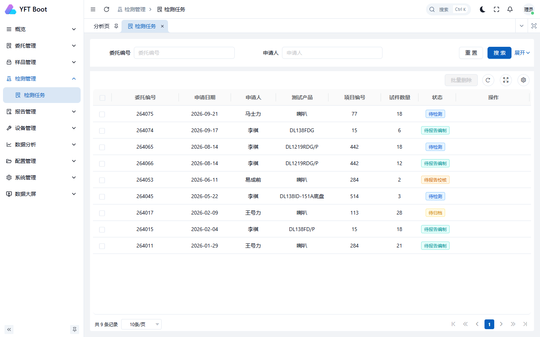The image size is (540, 337).
Task: Switch to the 分析页 tab
Action: click(x=102, y=26)
